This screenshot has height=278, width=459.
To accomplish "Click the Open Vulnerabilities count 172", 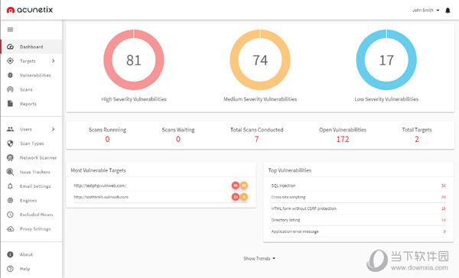I will 343,139.
